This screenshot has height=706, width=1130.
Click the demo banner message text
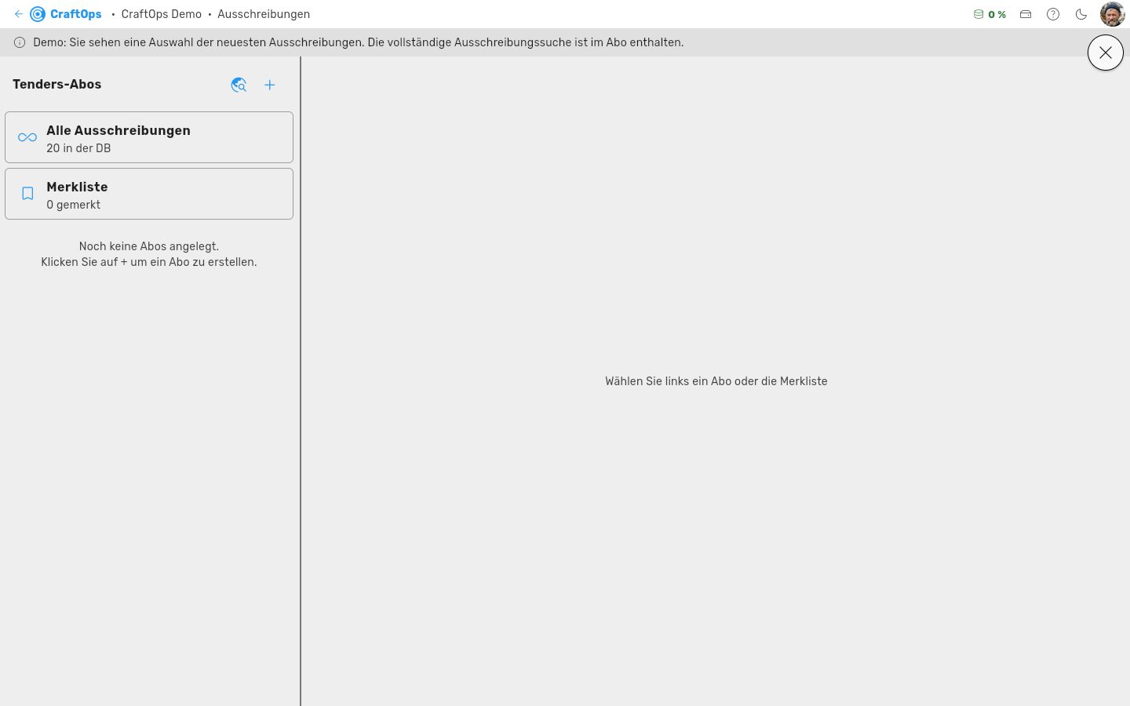pos(359,42)
